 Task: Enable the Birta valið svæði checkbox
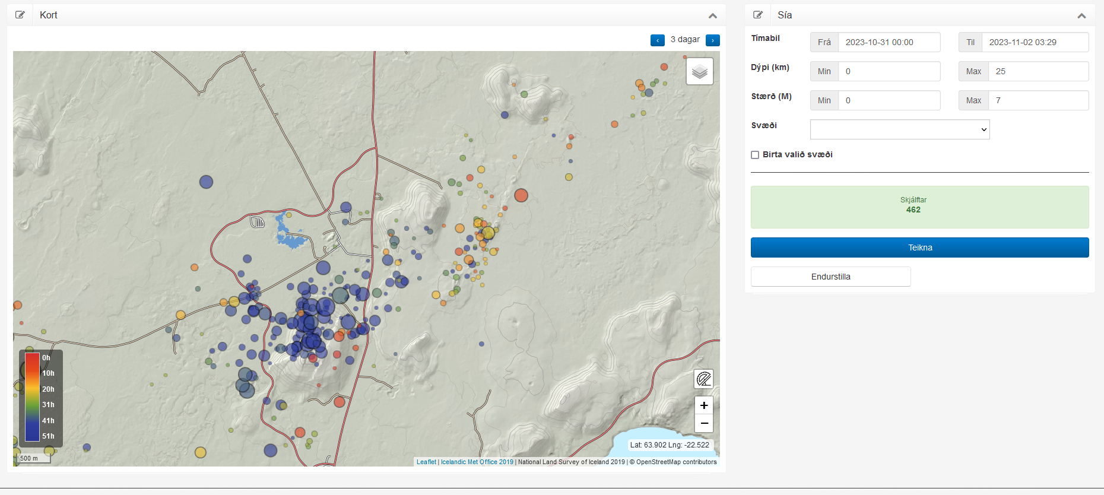coord(755,155)
